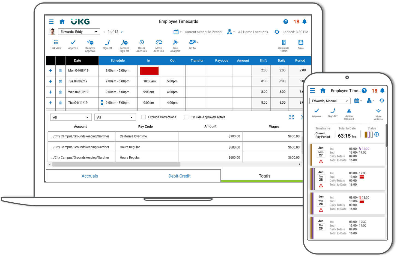
Task: Open the first All filter dropdown
Action: (x=71, y=117)
